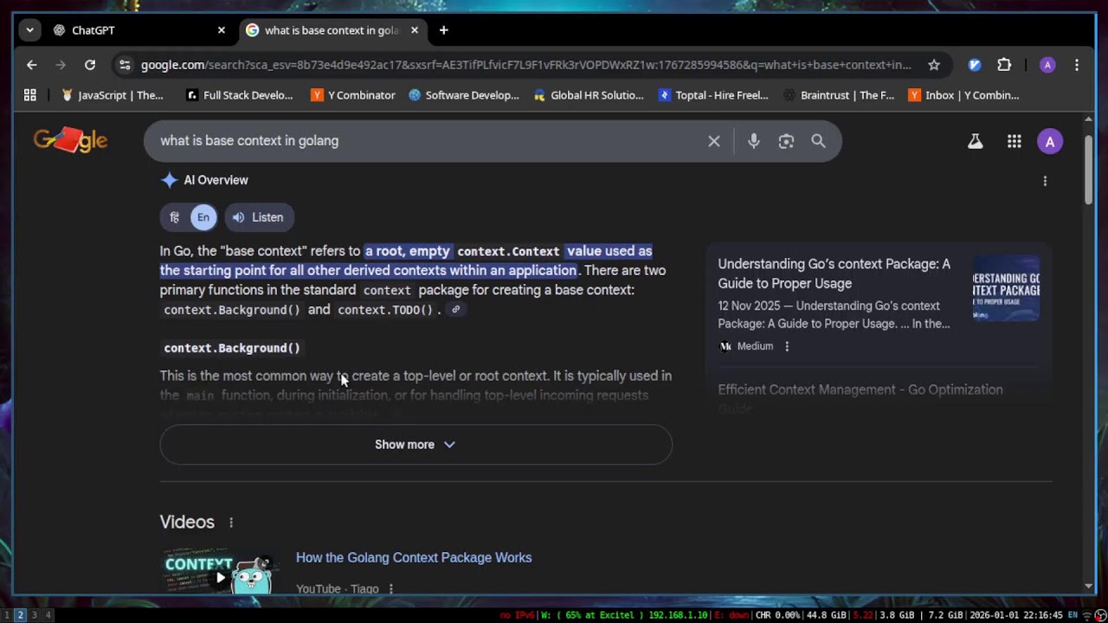The width and height of the screenshot is (1108, 623).
Task: Close the ChatGPT tab
Action: (x=221, y=30)
